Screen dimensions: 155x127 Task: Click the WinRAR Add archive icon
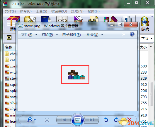[13, 21]
